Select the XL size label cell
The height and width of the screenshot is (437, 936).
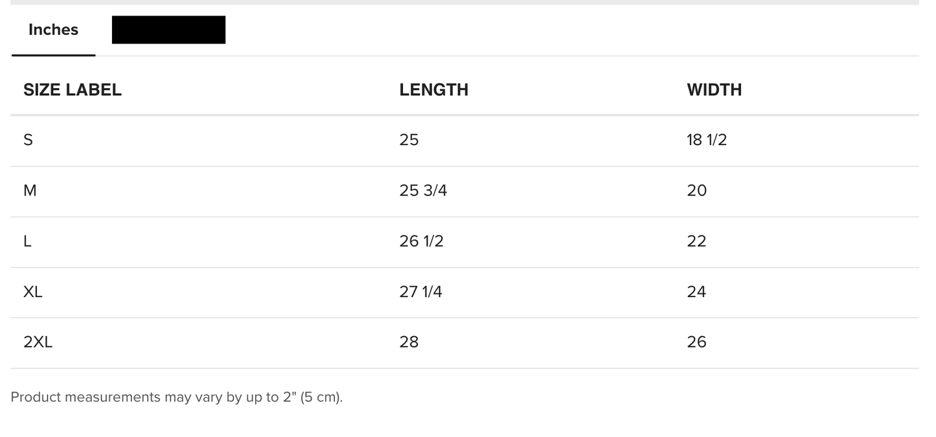pyautogui.click(x=33, y=291)
